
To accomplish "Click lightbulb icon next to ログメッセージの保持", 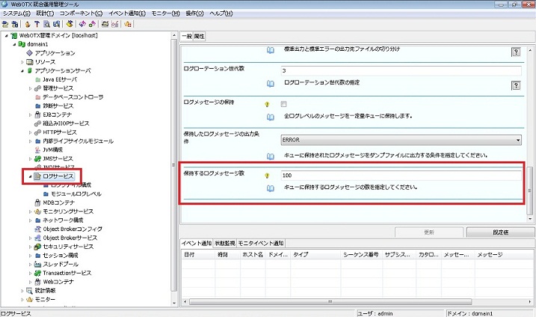I will point(268,105).
